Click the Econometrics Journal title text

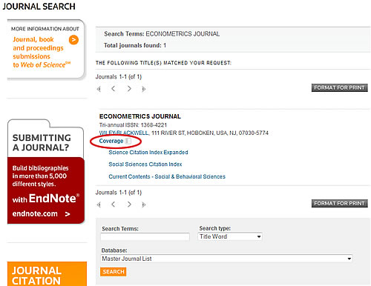pyautogui.click(x=140, y=116)
